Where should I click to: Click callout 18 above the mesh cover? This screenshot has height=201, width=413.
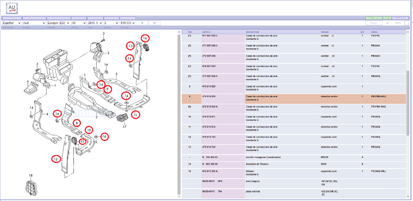pyautogui.click(x=31, y=175)
